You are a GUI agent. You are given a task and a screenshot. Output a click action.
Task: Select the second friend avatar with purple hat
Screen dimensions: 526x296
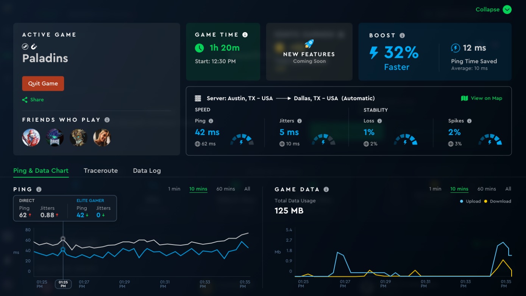pyautogui.click(x=55, y=138)
